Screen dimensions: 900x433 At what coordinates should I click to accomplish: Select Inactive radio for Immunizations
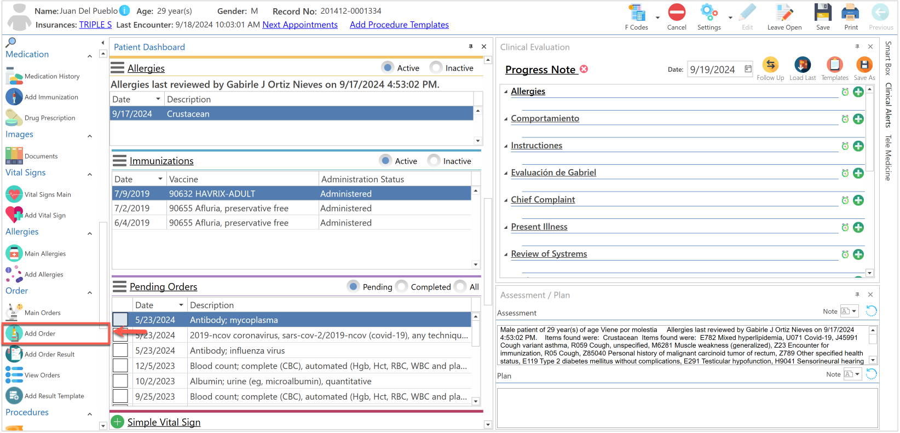coord(434,160)
